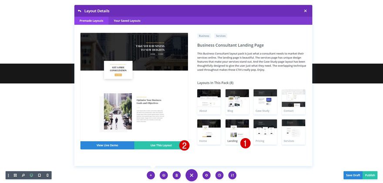Image resolution: width=383 pixels, height=183 pixels.
Task: Click the Save Draft button
Action: pyautogui.click(x=353, y=175)
